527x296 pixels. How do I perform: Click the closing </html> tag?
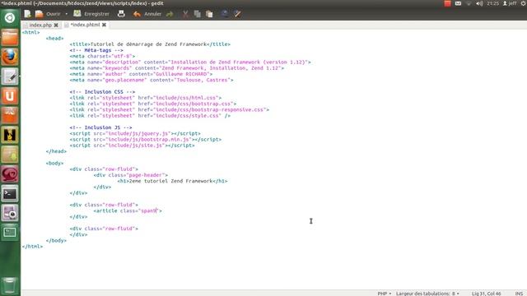[32, 247]
